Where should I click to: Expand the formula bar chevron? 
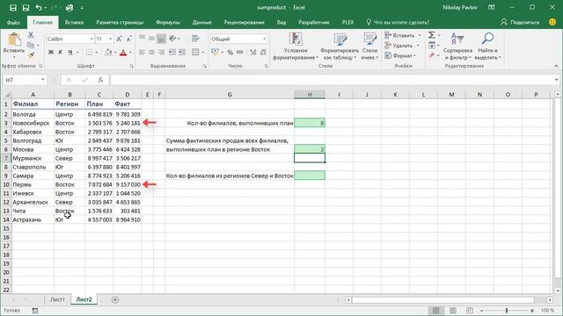click(556, 80)
